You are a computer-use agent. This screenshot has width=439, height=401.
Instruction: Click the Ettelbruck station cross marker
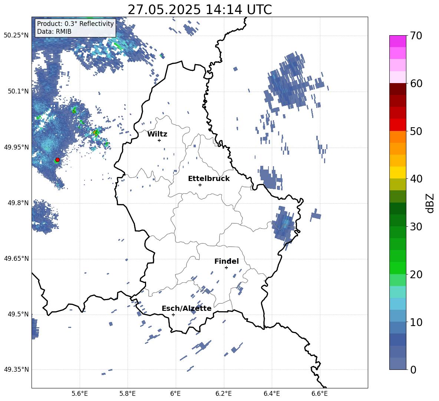point(200,185)
